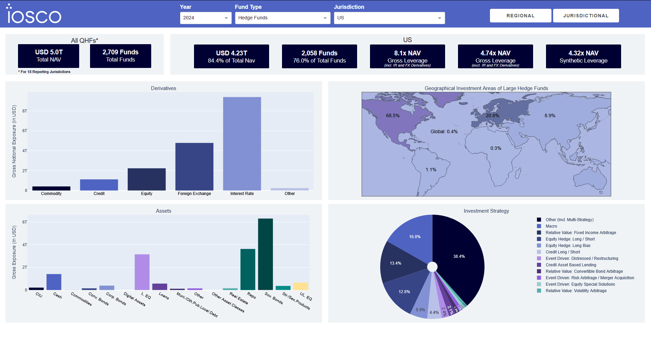Click the Jurisdiction dropdown arrow
651x338 pixels.
point(440,18)
